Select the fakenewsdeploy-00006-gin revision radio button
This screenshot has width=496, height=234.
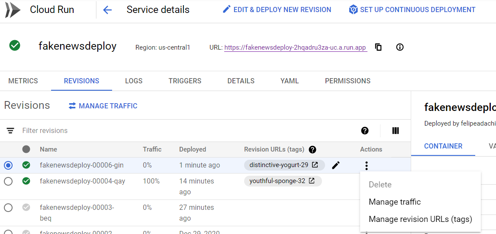coord(8,165)
